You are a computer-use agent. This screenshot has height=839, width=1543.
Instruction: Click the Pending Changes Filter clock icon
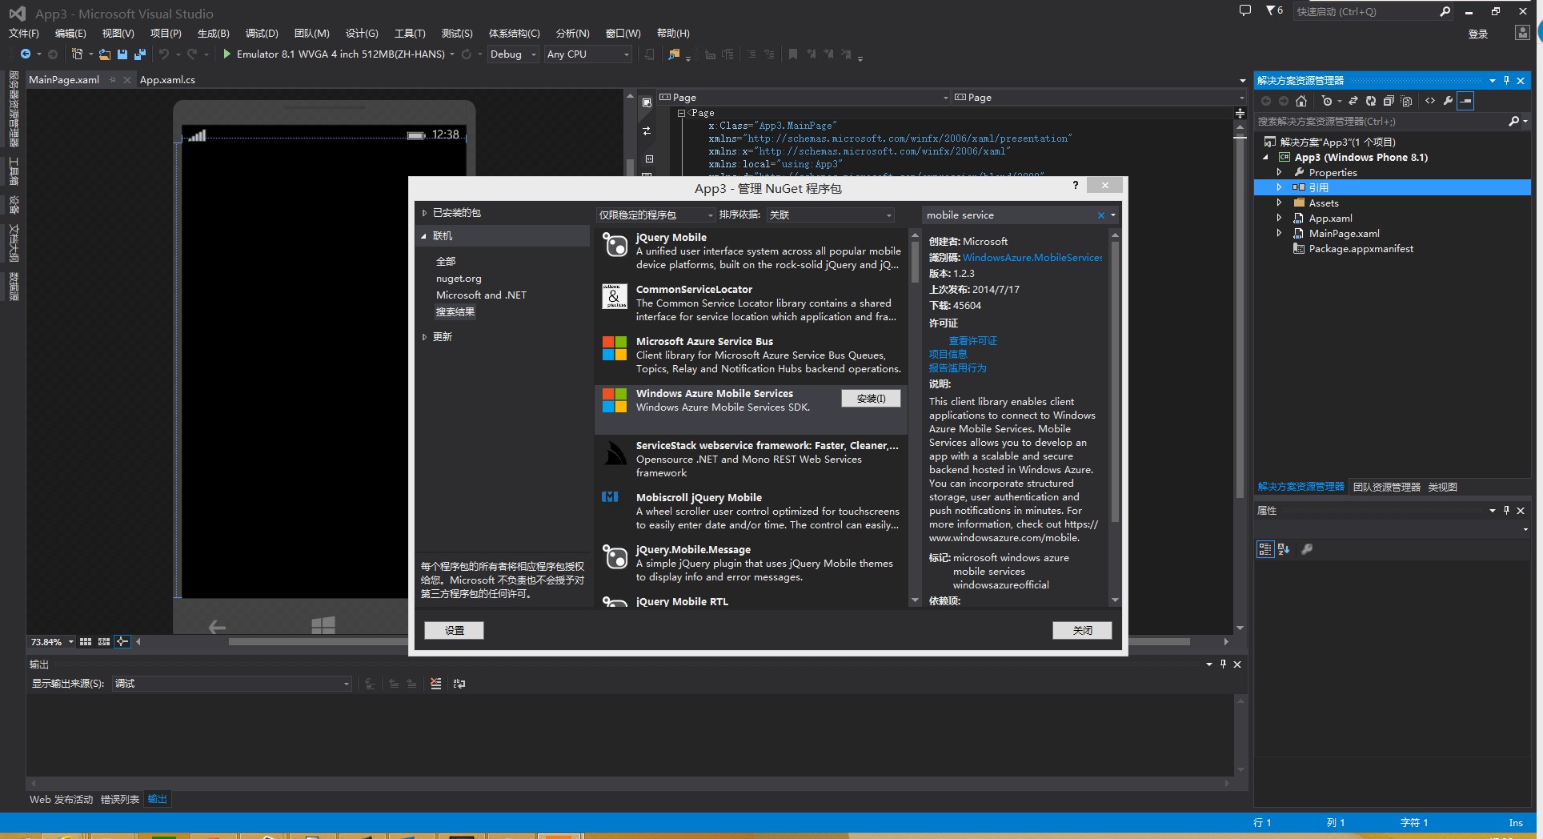coord(1327,101)
